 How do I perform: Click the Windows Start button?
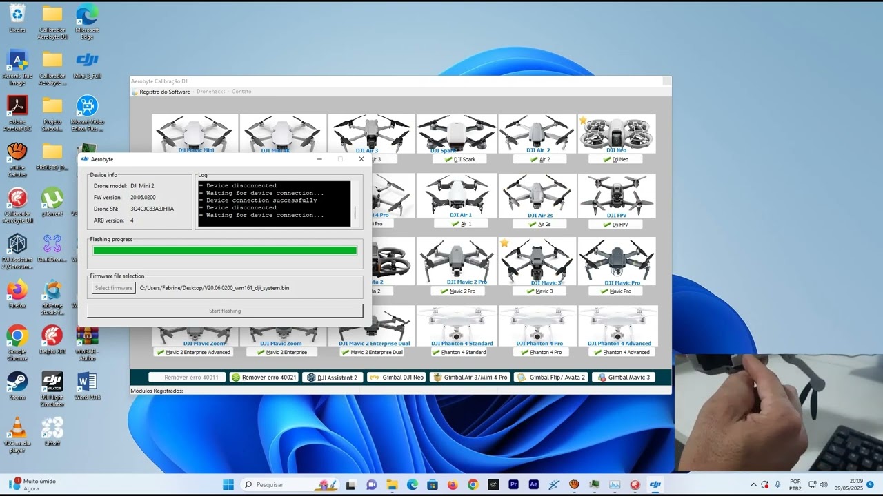coord(228,484)
